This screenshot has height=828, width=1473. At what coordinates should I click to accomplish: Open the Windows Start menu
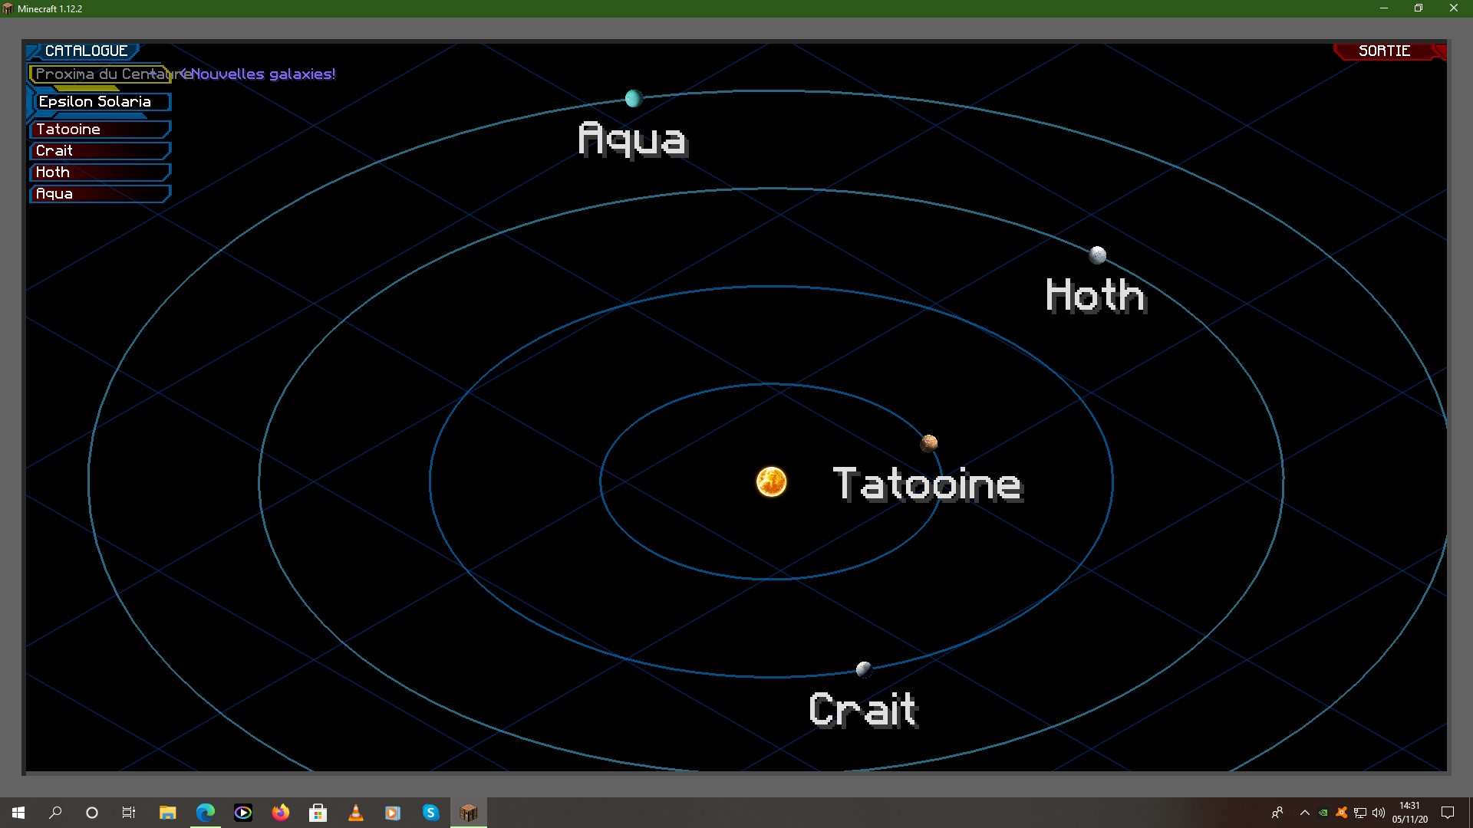(18, 813)
